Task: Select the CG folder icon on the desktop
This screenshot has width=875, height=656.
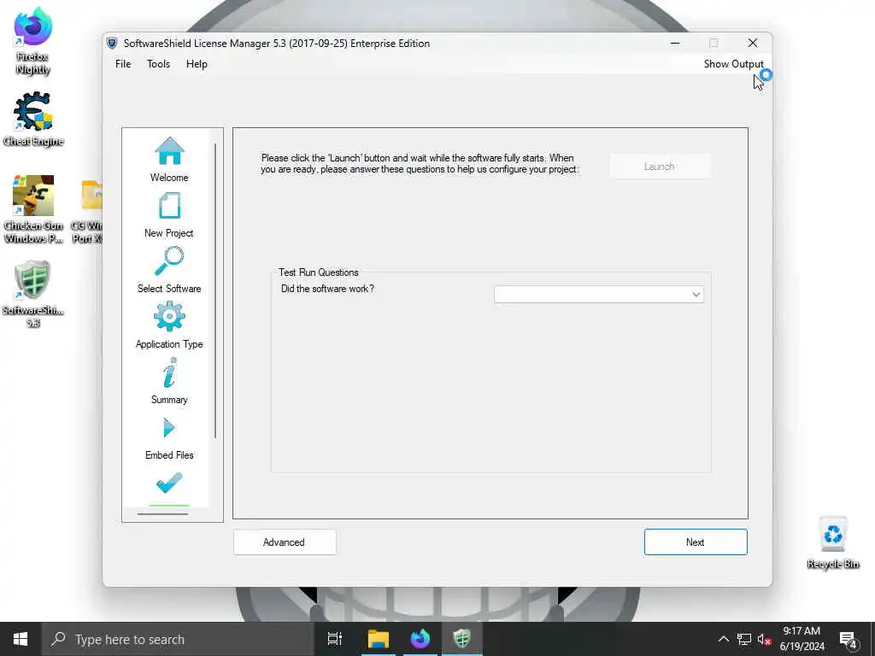Action: [91, 196]
